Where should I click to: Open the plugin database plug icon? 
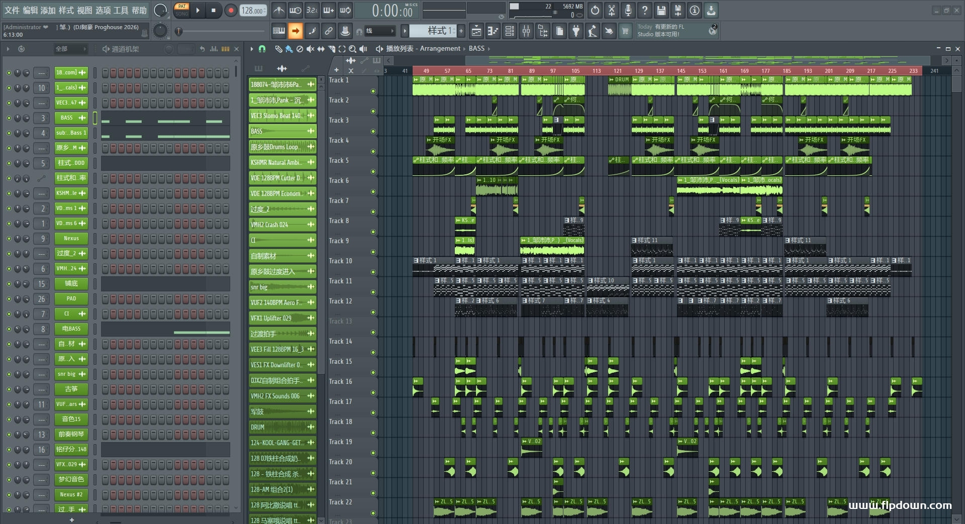576,31
